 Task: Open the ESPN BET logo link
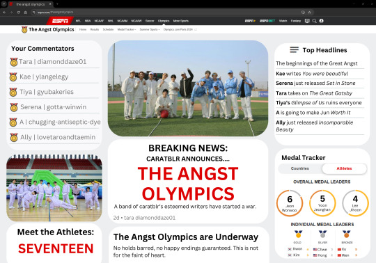coord(267,21)
